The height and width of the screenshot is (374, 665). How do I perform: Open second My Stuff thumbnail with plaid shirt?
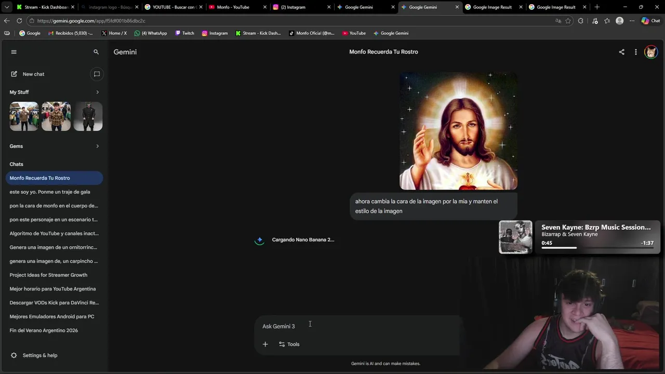(56, 116)
